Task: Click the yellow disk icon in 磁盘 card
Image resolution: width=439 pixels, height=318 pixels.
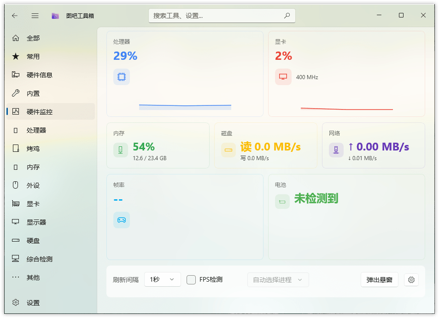Action: click(x=228, y=150)
